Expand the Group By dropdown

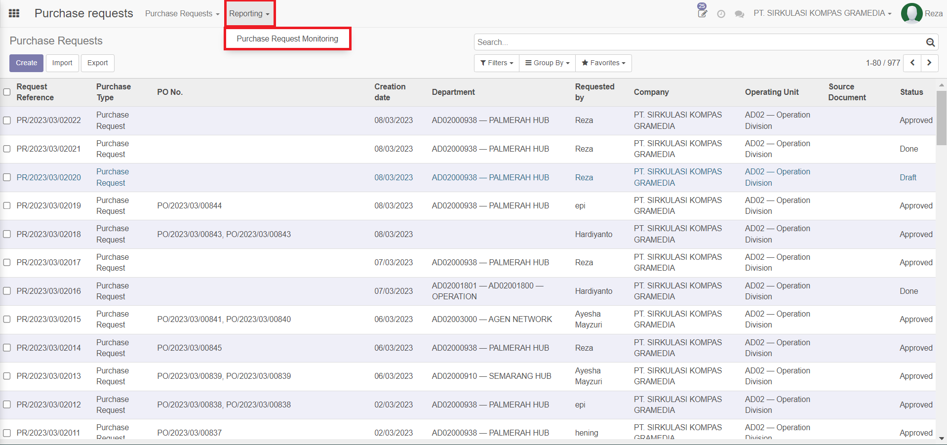pyautogui.click(x=547, y=63)
